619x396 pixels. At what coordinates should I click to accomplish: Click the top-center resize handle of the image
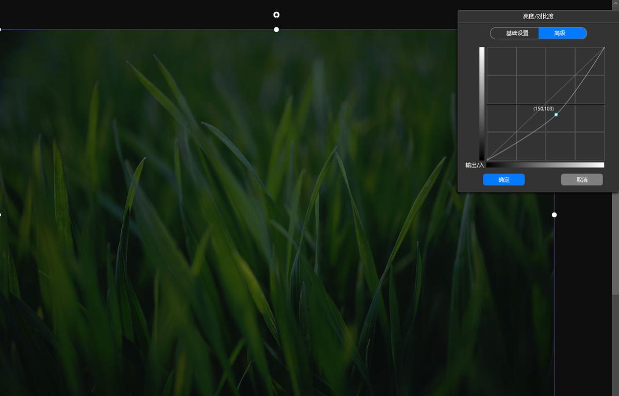(276, 29)
